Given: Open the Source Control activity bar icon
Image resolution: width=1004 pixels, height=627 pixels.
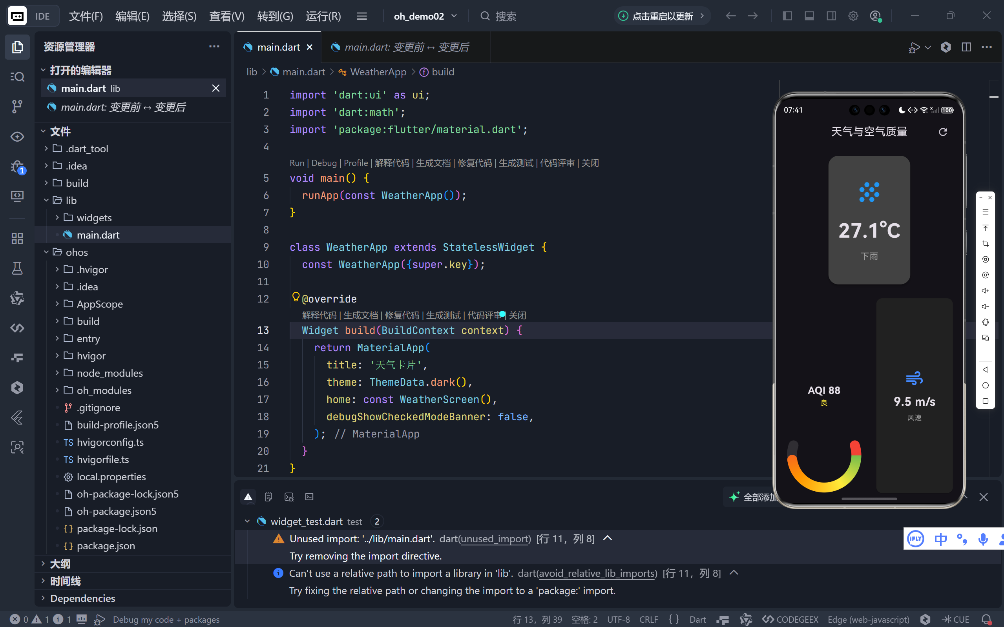Looking at the screenshot, I should 17,107.
